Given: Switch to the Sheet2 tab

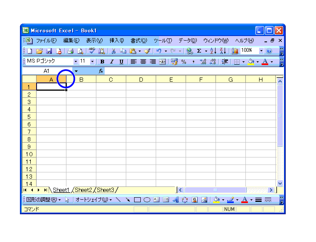Looking at the screenshot, I should 83,190.
